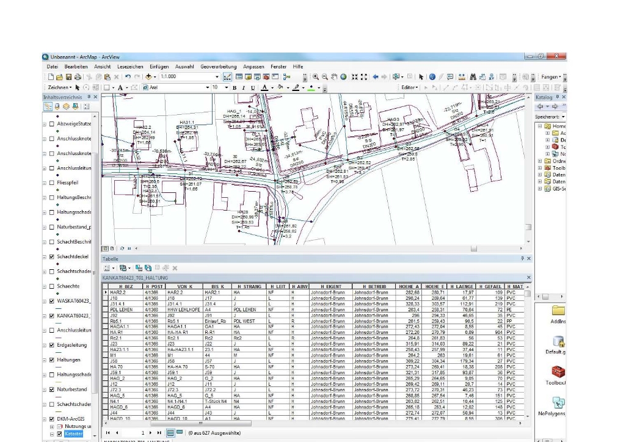Open the Editor dropdown menu
The height and width of the screenshot is (442, 626).
coord(410,87)
